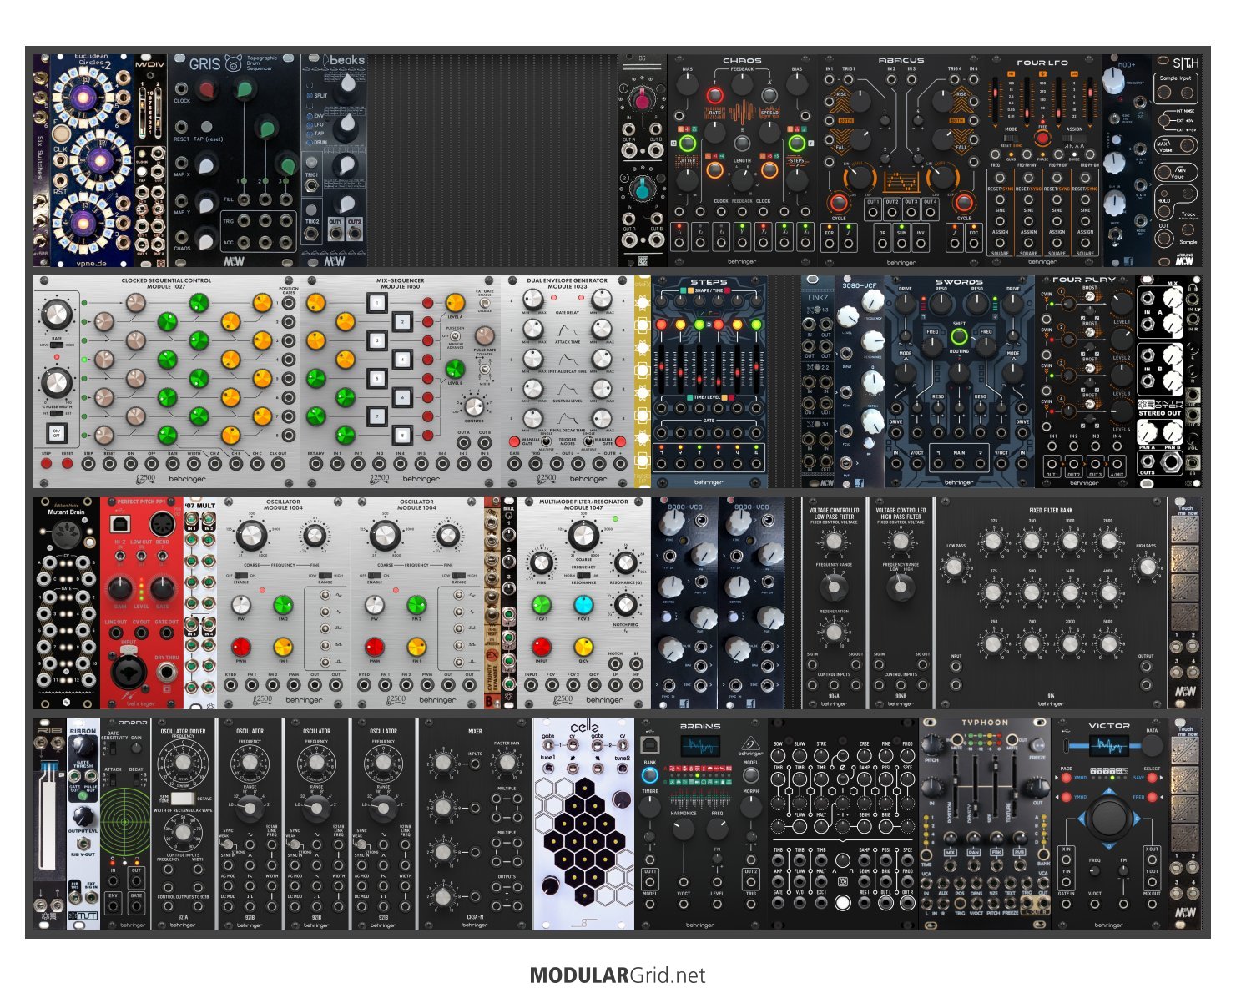Select the LINKZ module
Screen dimensions: 1236x993
pos(818,381)
